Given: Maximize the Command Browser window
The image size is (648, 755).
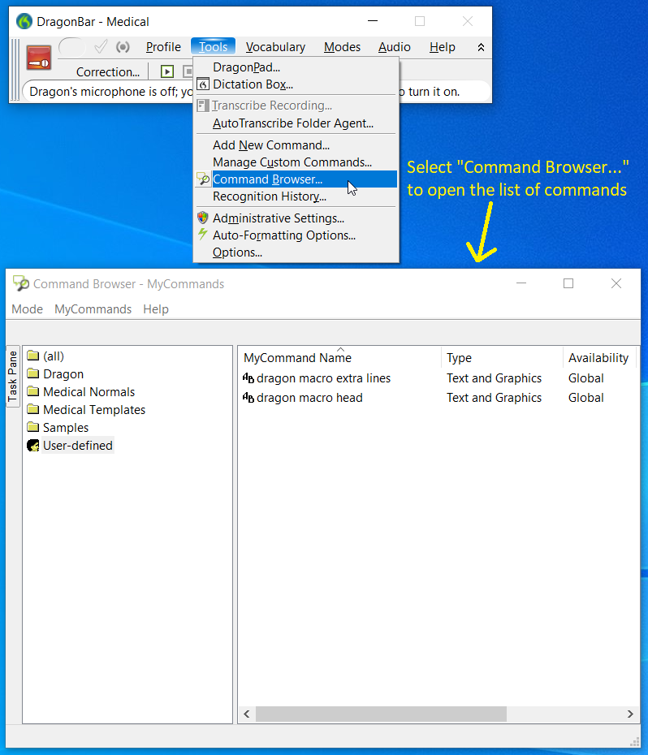Looking at the screenshot, I should tap(568, 283).
